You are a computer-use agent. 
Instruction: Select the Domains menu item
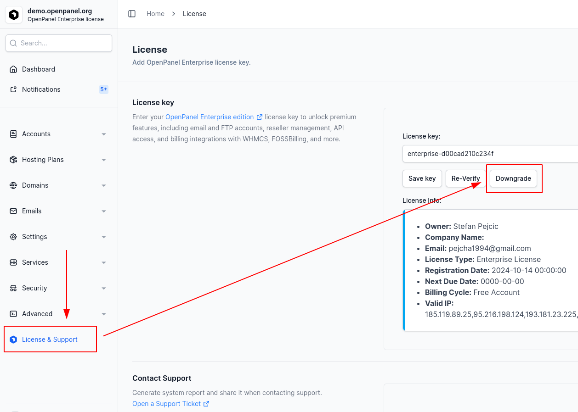(59, 185)
